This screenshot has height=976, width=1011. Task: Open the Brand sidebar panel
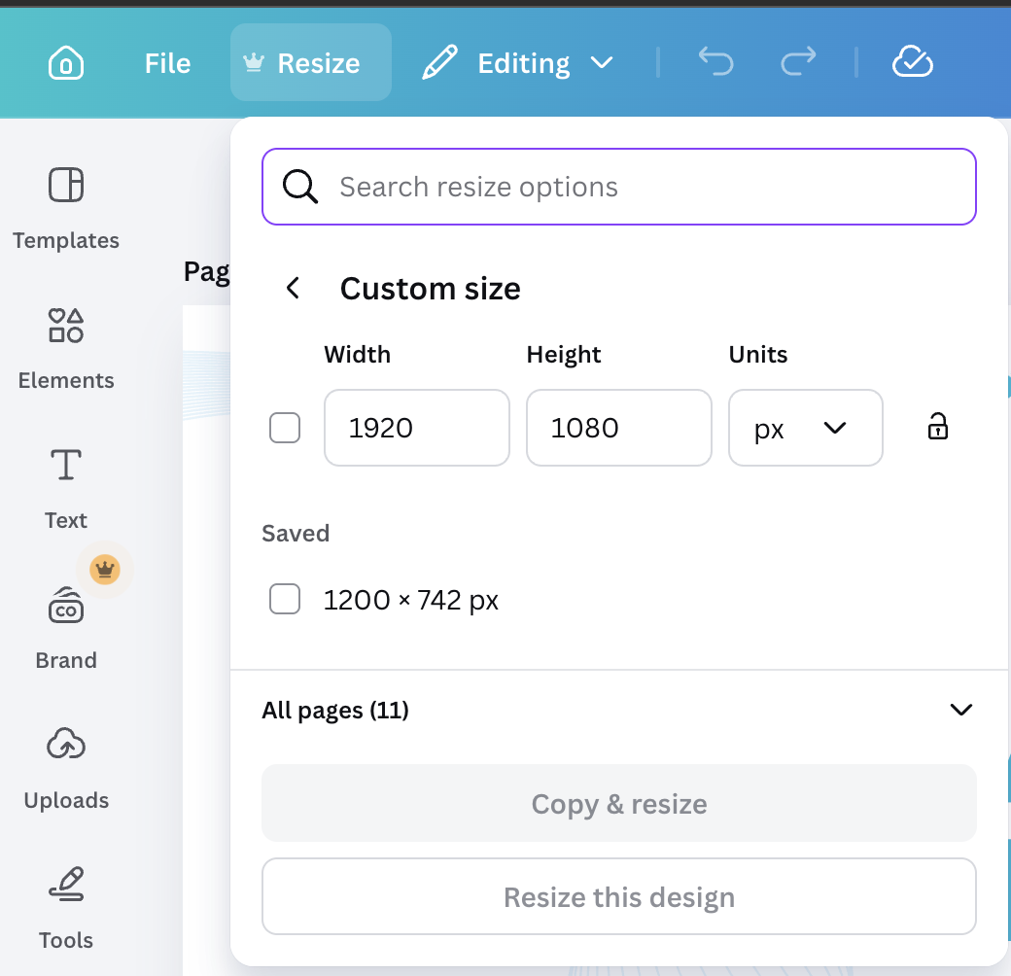point(66,626)
